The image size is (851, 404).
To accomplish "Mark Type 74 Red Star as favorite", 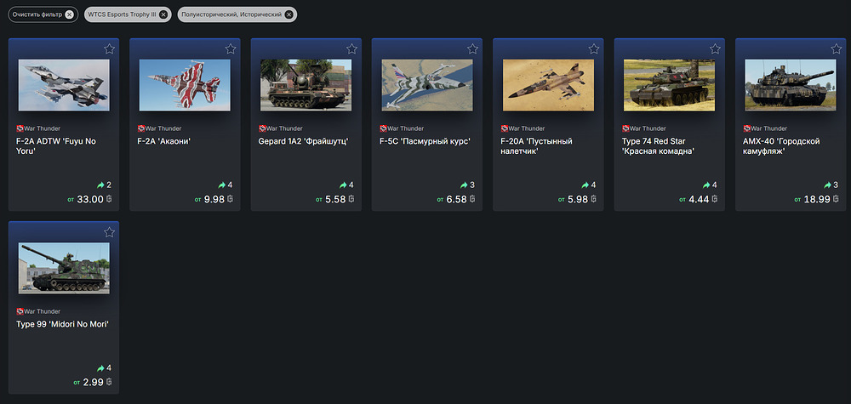I will pos(715,49).
